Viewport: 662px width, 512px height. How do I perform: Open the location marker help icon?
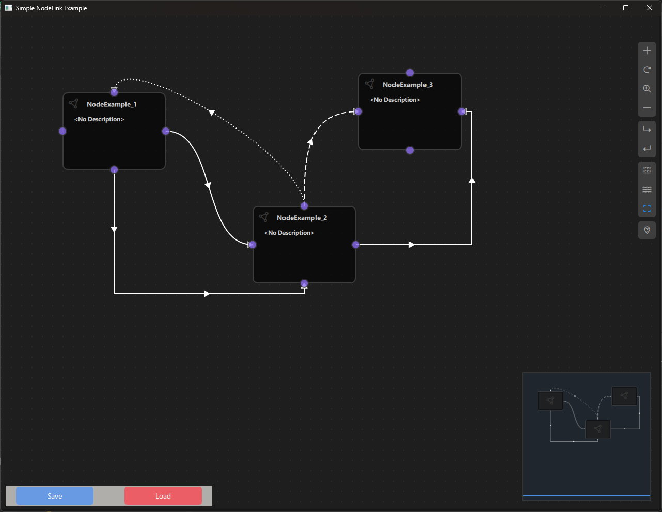647,230
